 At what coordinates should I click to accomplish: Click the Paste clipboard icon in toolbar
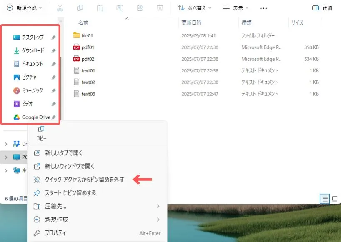(x=100, y=8)
